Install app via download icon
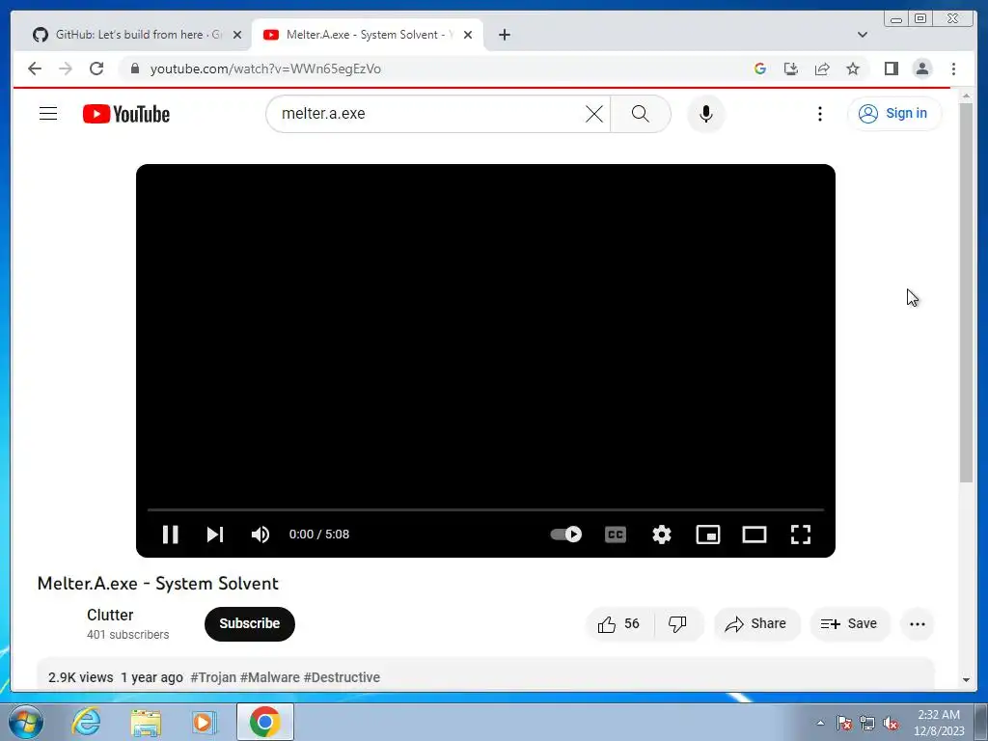 point(791,69)
